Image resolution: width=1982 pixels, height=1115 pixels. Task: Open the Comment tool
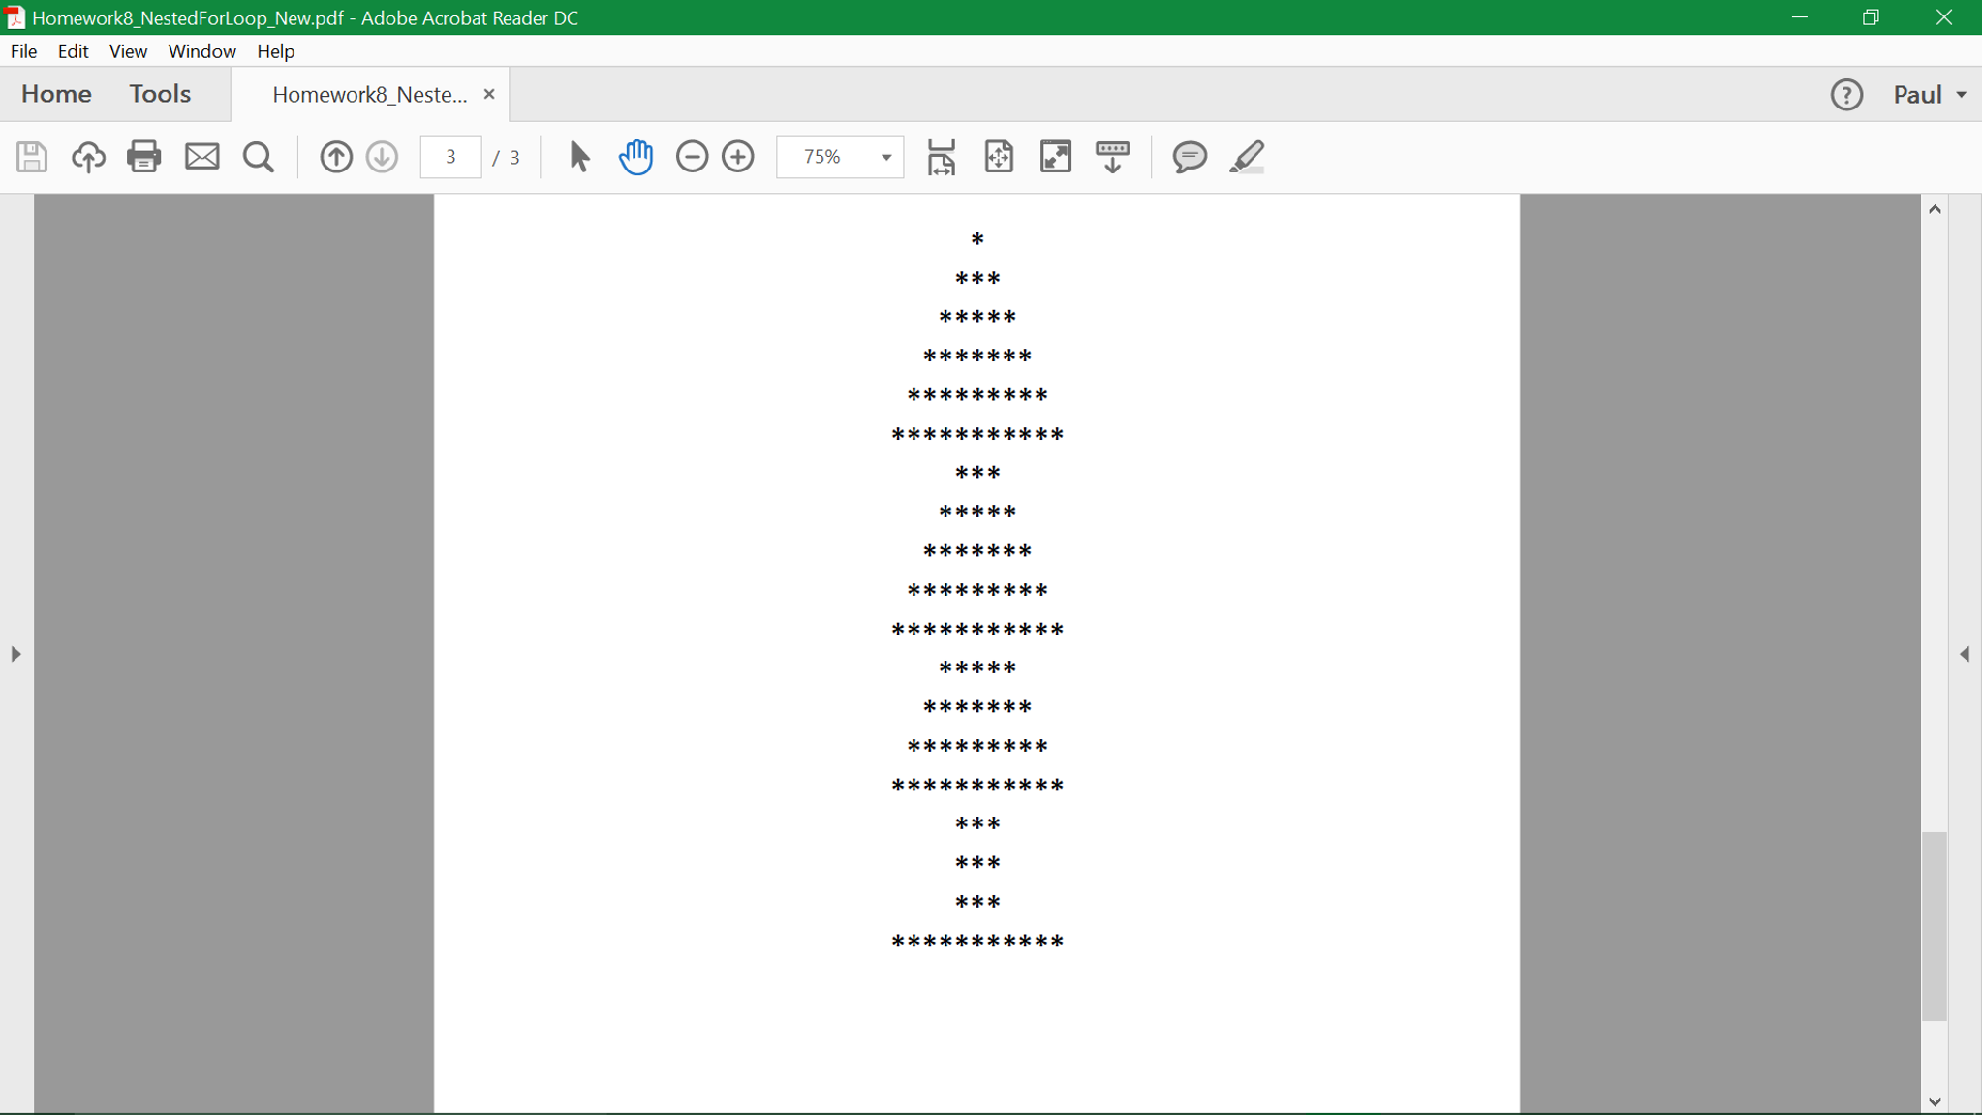(x=1190, y=157)
